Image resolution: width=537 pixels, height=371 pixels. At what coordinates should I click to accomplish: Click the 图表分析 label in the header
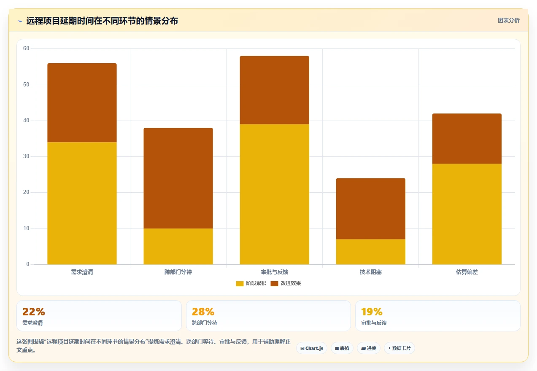pos(508,20)
